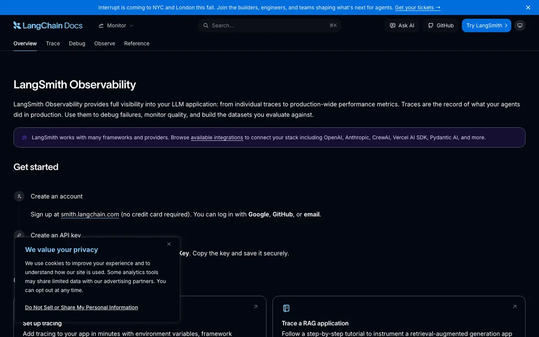The height and width of the screenshot is (337, 539).
Task: Click the Get started heading
Action: pos(36,167)
